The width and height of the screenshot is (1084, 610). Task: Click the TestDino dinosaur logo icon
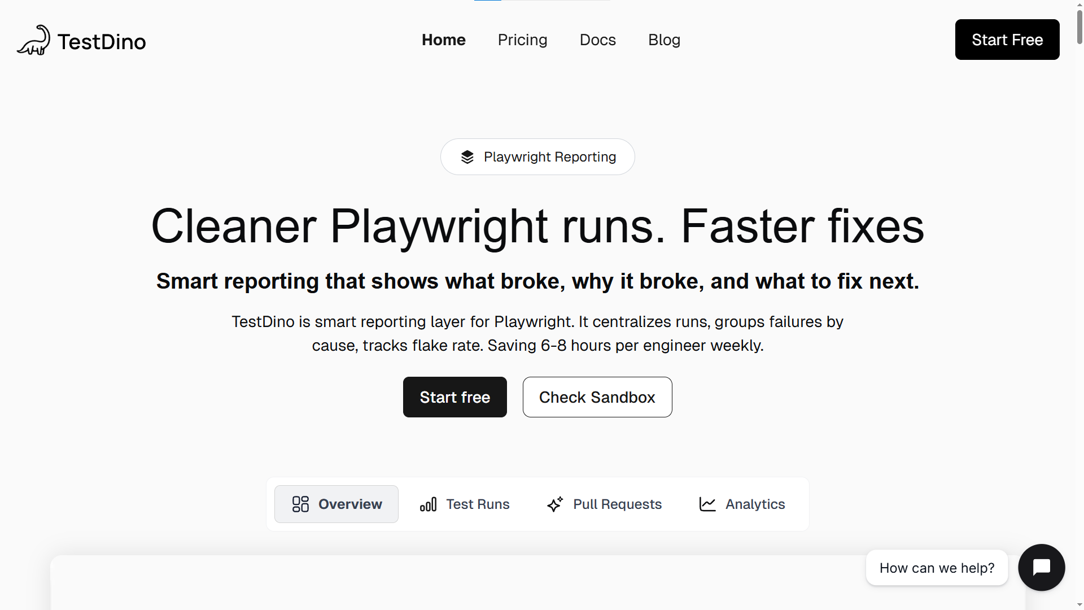[x=34, y=41]
